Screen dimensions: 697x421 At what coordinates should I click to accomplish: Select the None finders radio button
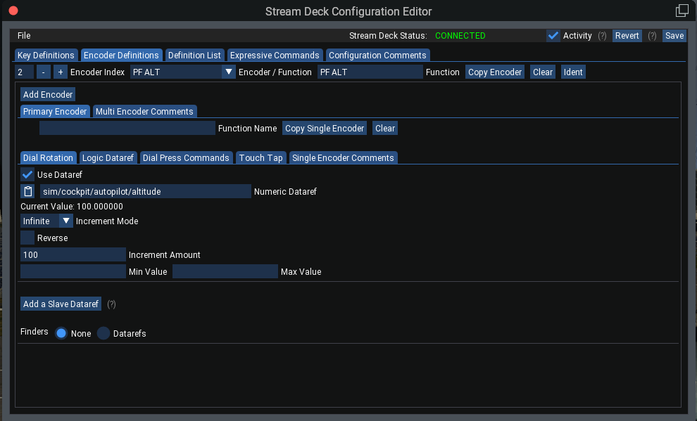(61, 333)
